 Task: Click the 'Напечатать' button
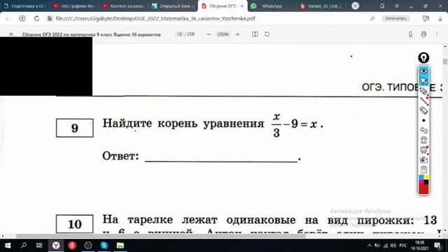[395, 18]
